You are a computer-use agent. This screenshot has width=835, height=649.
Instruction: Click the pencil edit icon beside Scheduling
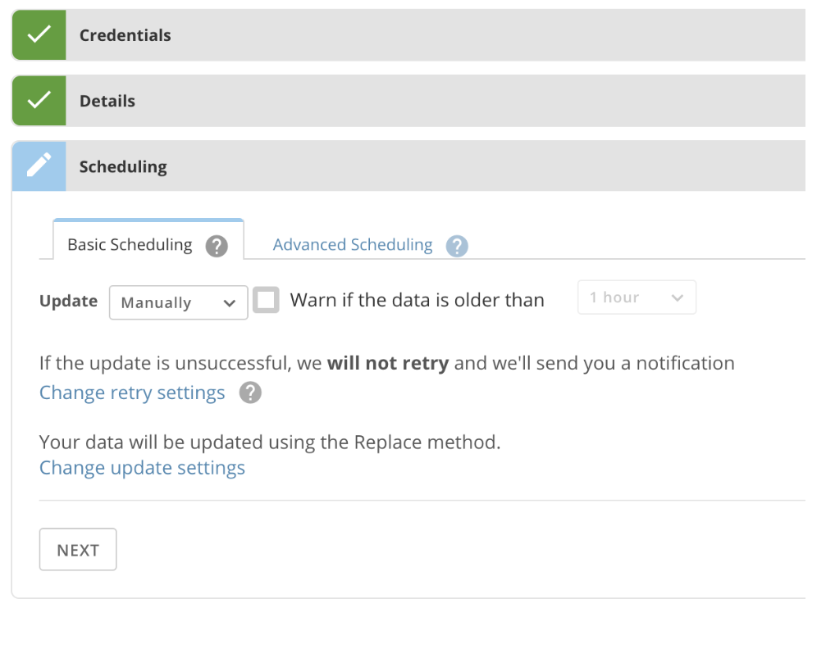39,166
